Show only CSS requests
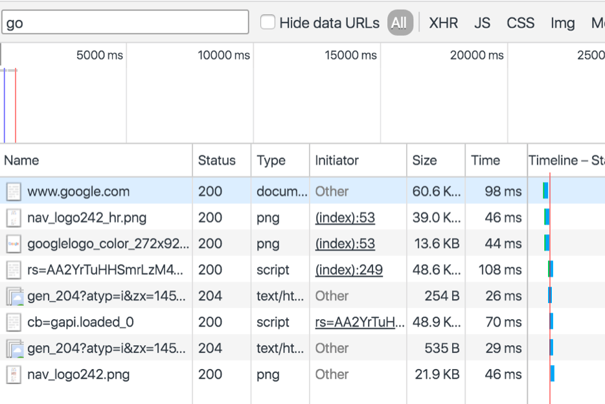The image size is (605, 404). coord(520,23)
